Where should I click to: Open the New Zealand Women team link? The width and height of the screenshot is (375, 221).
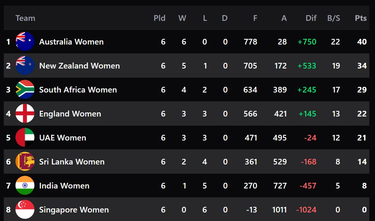coord(80,66)
